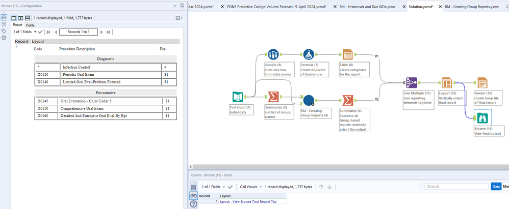Open the Navigation target icon in sidebar
This screenshot has width=509, height=209.
[4, 24]
